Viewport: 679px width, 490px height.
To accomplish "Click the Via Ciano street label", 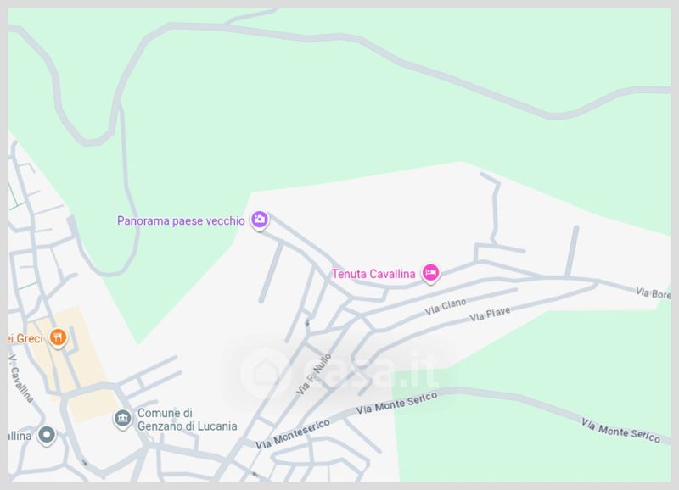I will pos(446,306).
